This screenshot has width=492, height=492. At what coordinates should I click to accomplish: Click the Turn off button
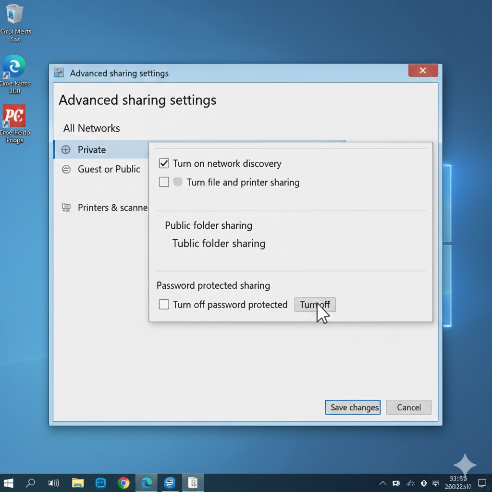(315, 305)
